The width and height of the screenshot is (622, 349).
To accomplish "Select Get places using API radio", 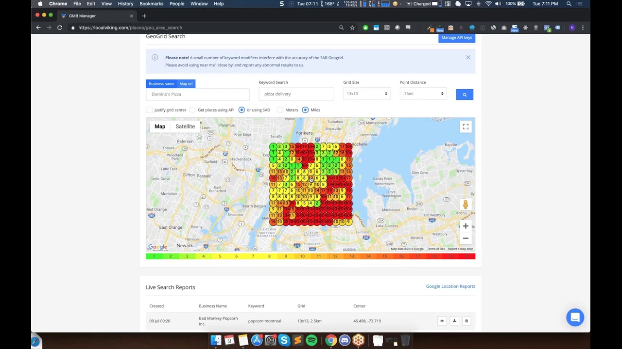I will 192,110.
